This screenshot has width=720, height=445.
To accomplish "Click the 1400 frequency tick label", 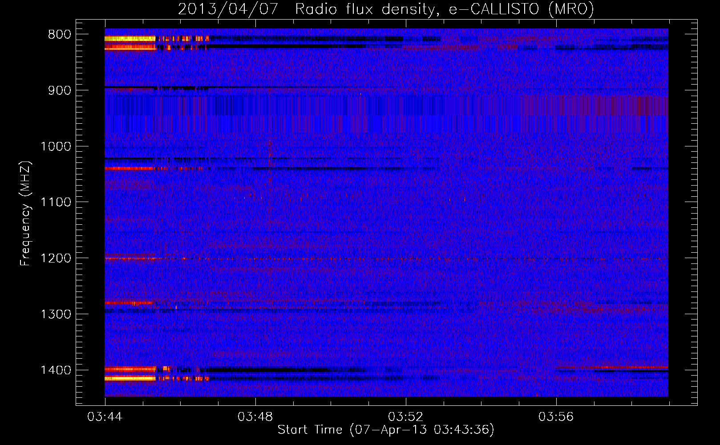I will [56, 370].
